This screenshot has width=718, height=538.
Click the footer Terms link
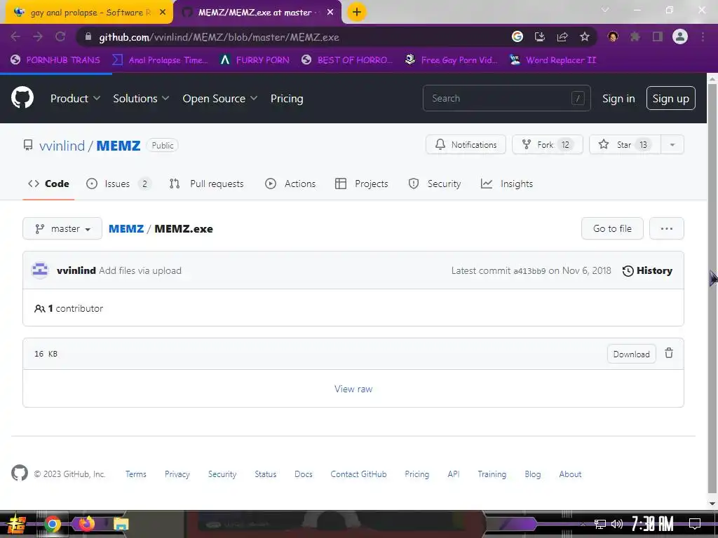click(x=136, y=474)
